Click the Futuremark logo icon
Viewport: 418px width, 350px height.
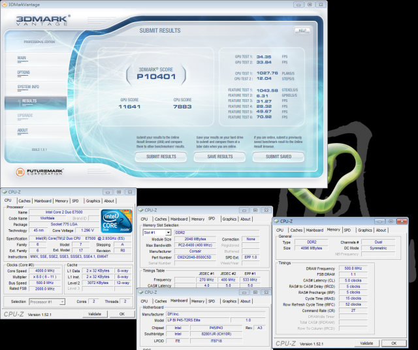(20, 172)
